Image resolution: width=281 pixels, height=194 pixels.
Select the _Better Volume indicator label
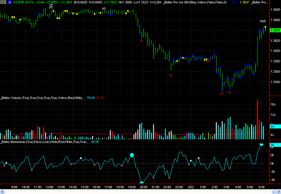point(43,98)
